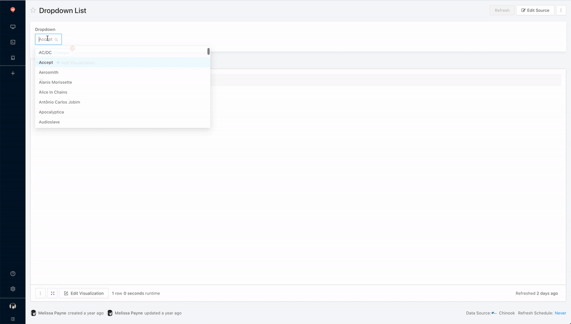Viewport: 571px width, 324px height.
Task: Open the Queries sidebar icon
Action: 12,42
